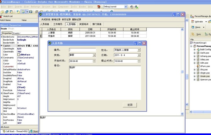The image size is (211, 135).
Task: Open the dropdown arrow next to Open Project icon
Action: coord(27,12)
